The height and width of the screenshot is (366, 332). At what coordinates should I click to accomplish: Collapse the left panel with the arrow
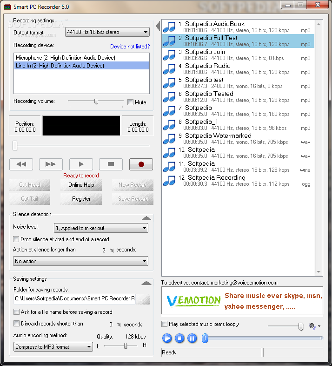158,26
